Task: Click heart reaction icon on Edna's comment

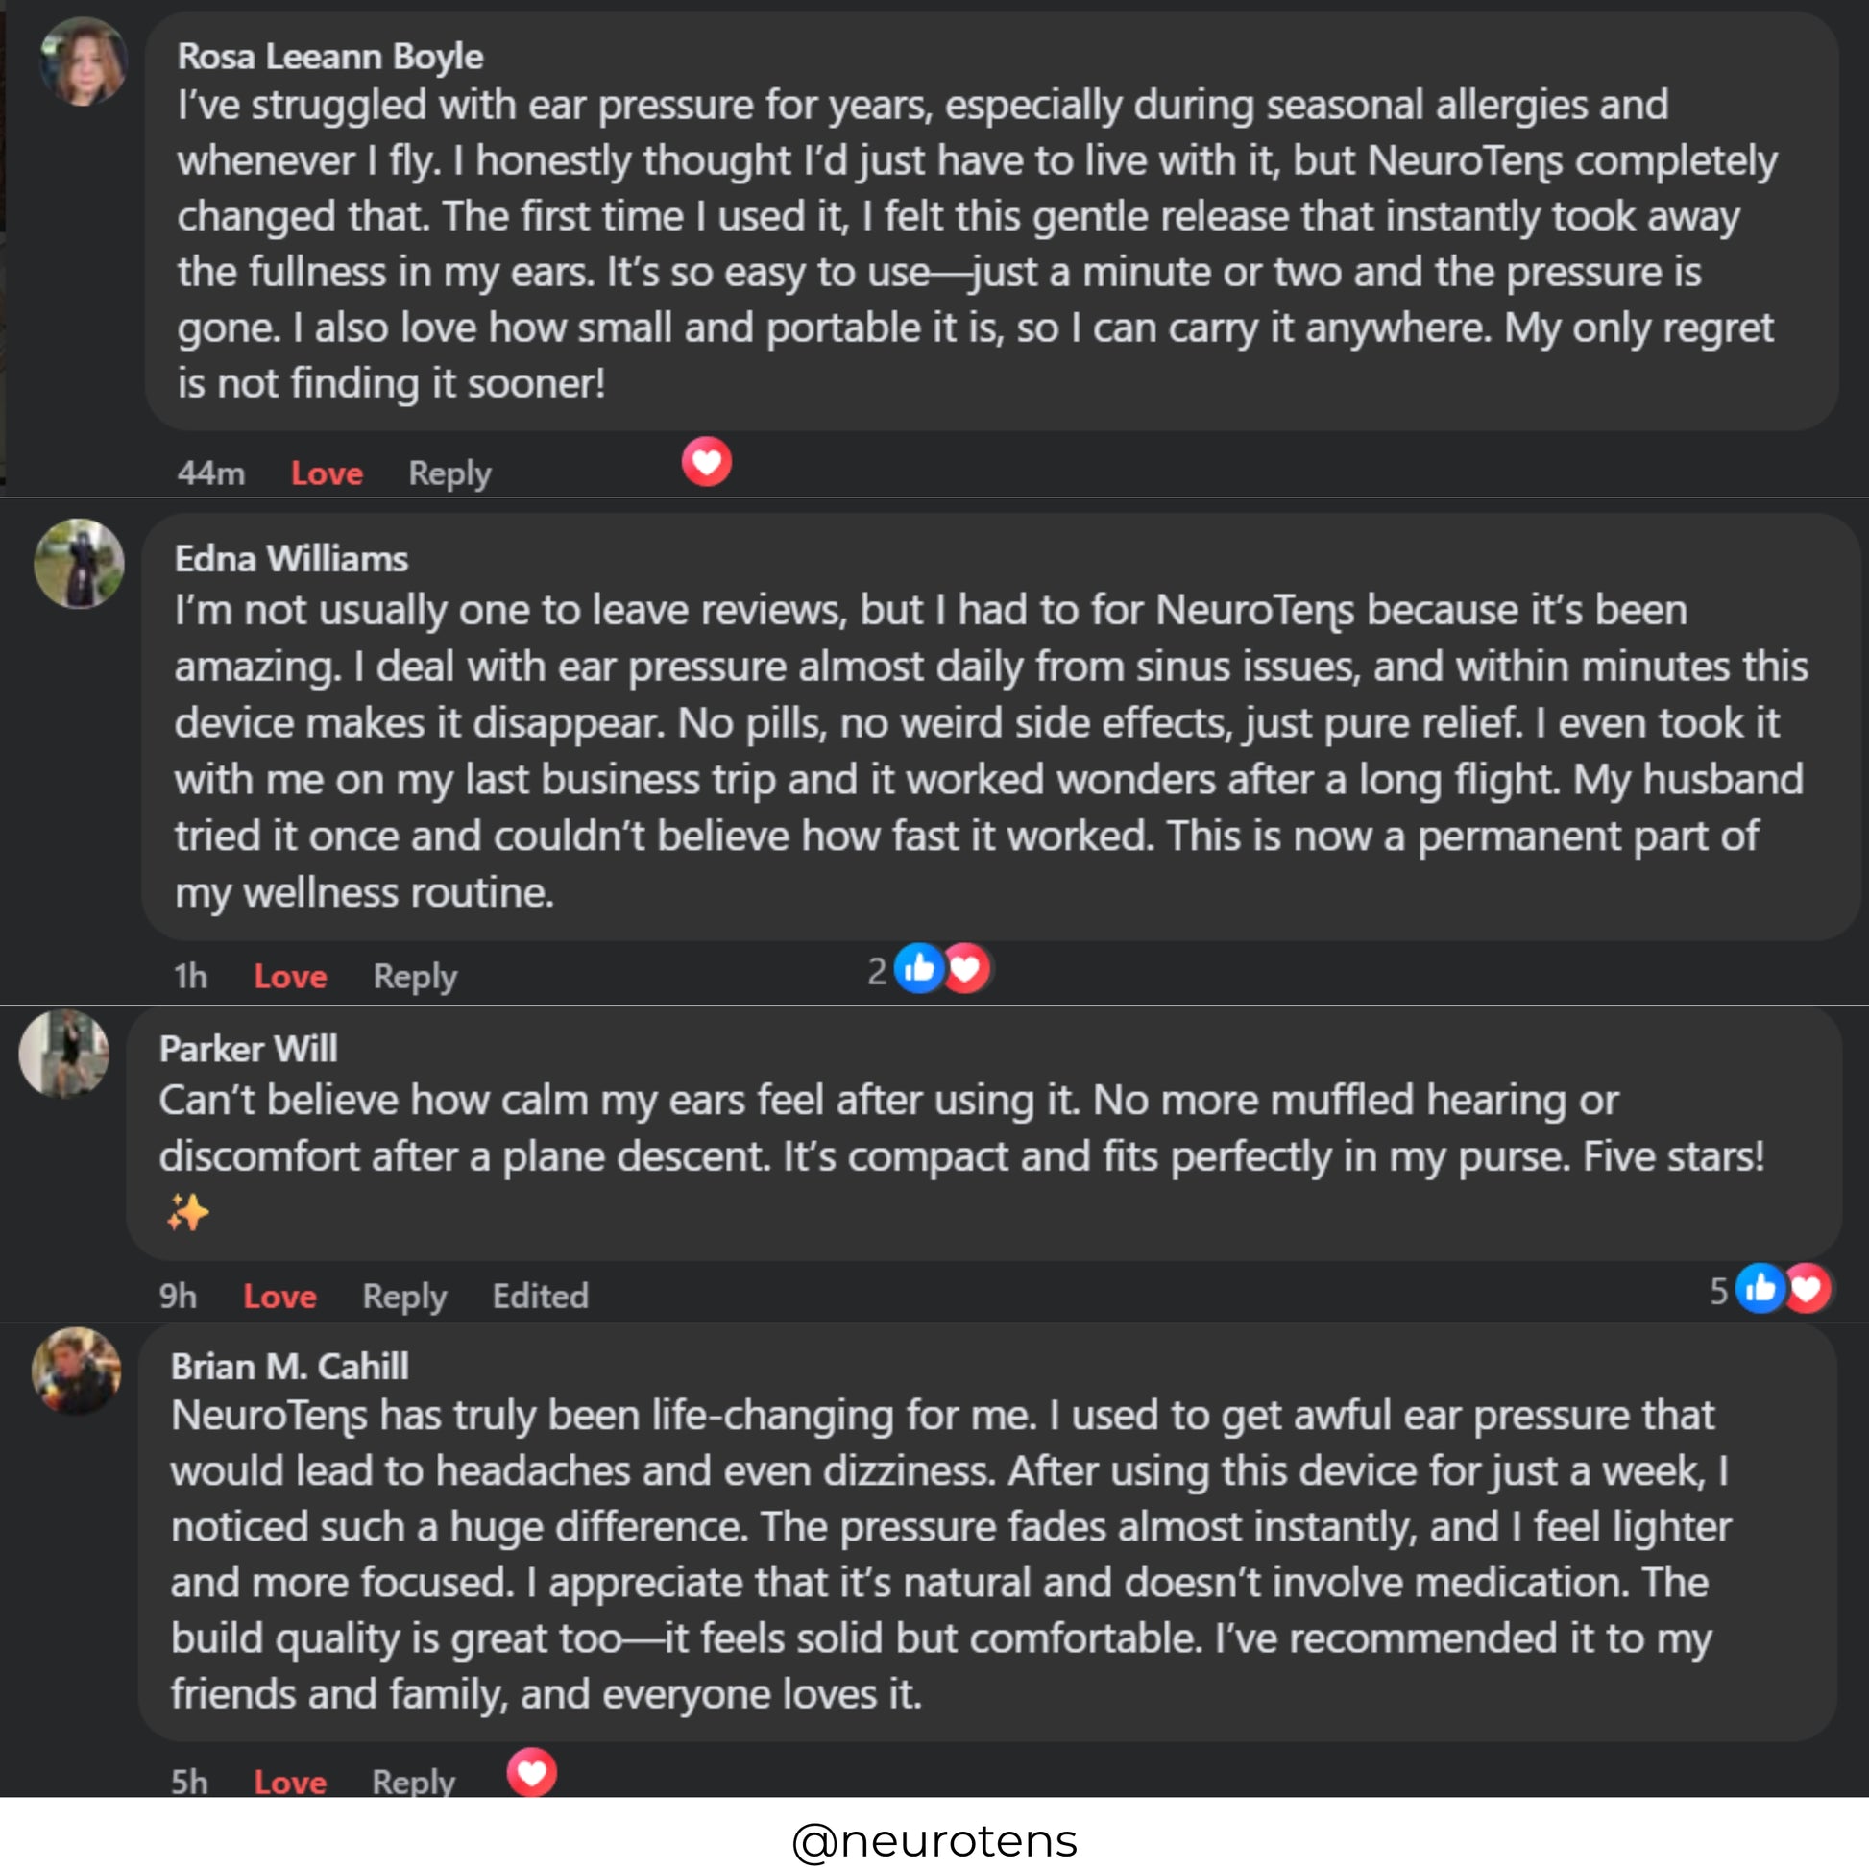Action: pyautogui.click(x=966, y=967)
